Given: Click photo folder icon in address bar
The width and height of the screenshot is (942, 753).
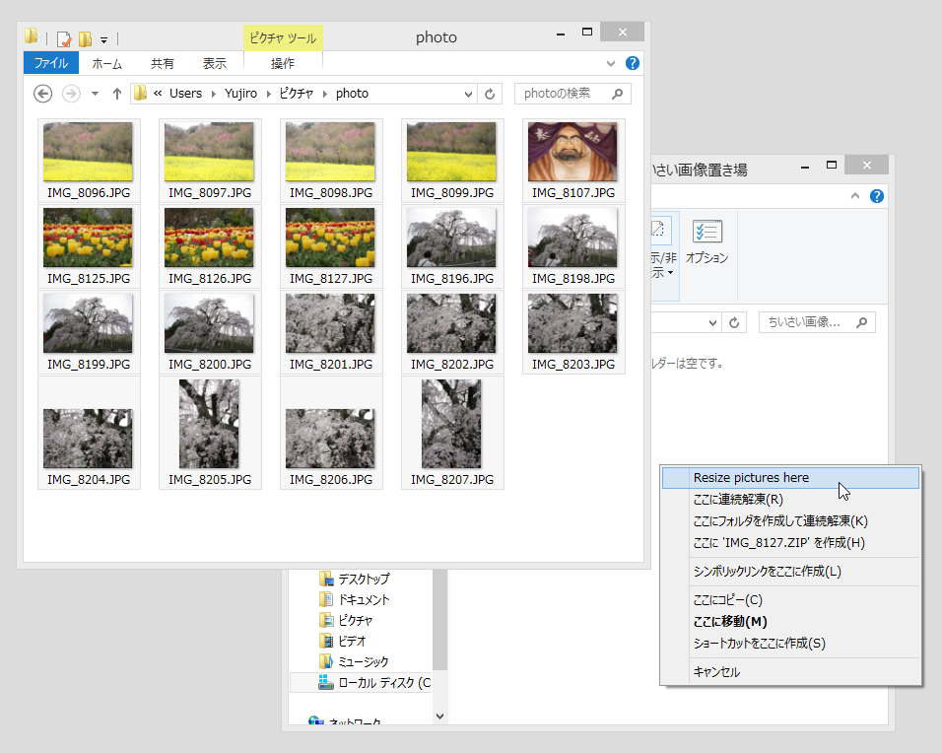Looking at the screenshot, I should (141, 94).
